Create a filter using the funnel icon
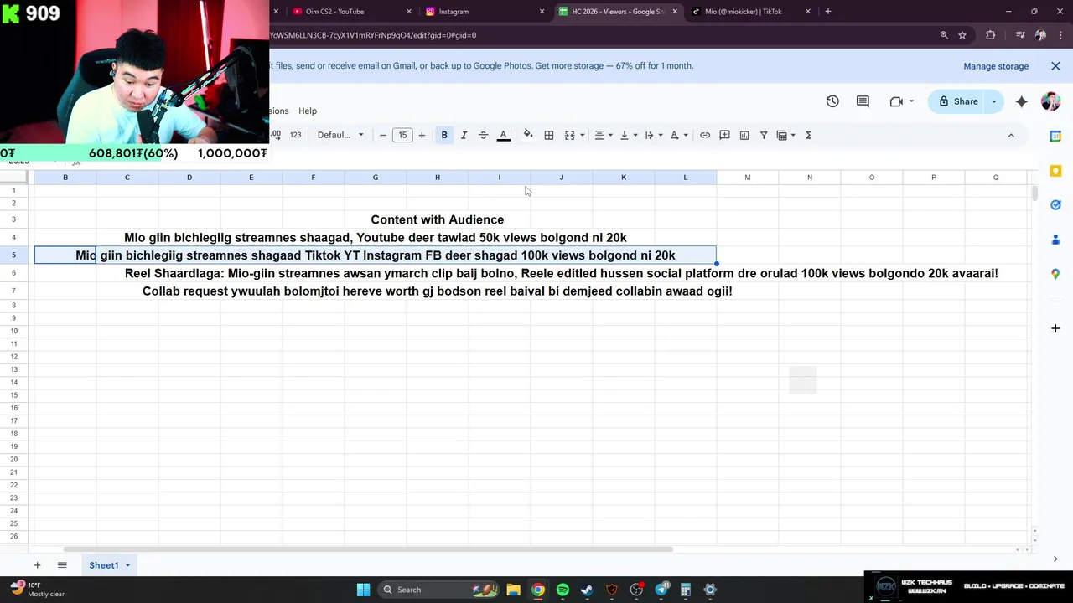Viewport: 1073px width, 603px height. [x=764, y=135]
